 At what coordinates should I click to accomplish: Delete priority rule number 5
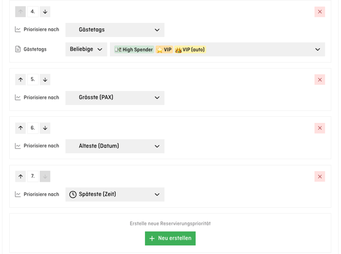click(320, 80)
